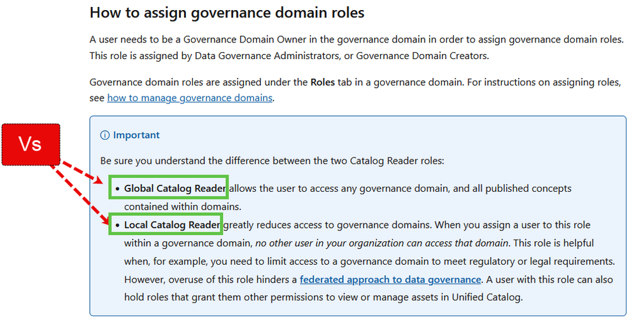The image size is (636, 320).
Task: Click the 'How to assign governance domain roles' heading
Action: click(x=227, y=13)
